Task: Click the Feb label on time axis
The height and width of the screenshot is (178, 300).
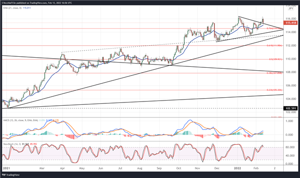Action: [x=256, y=168]
